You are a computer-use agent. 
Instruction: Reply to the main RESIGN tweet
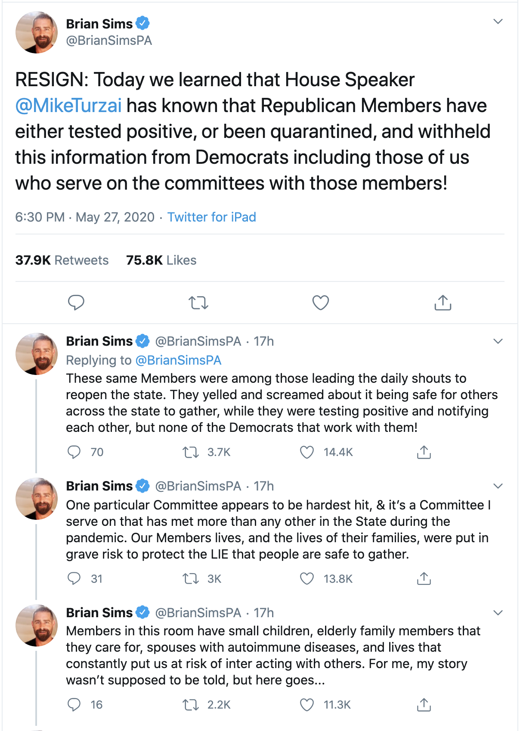coord(76,303)
